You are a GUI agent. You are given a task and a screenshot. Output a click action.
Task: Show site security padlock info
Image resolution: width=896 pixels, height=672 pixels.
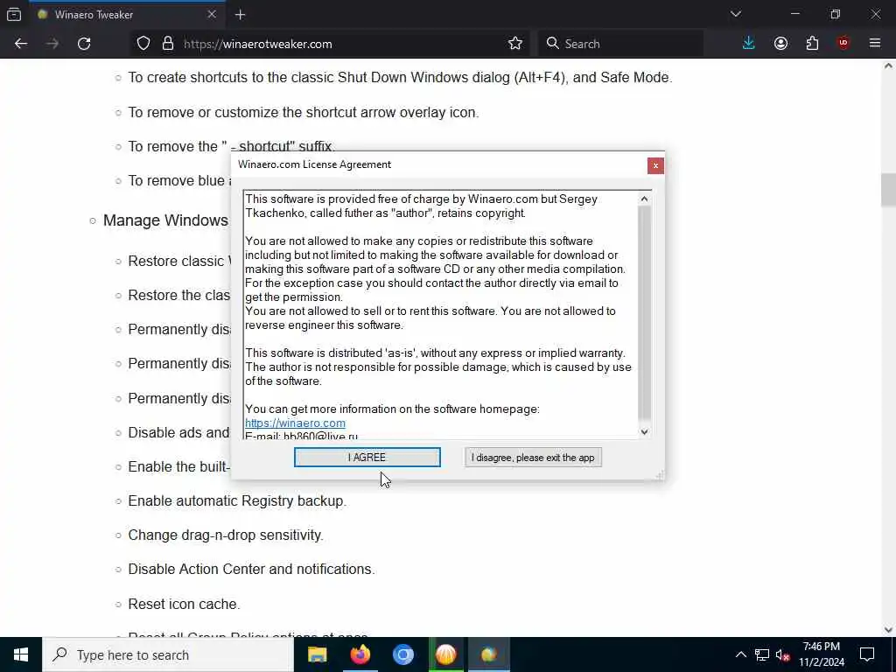(x=168, y=44)
